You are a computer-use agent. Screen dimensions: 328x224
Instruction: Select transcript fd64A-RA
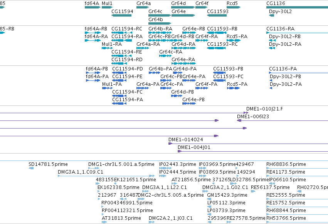coord(96,37)
